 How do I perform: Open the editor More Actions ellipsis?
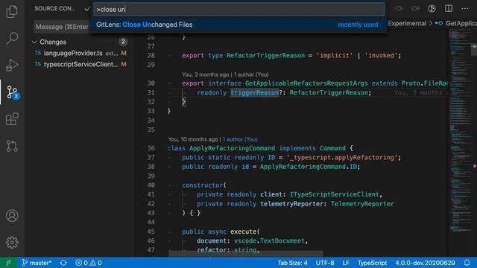coord(465,8)
